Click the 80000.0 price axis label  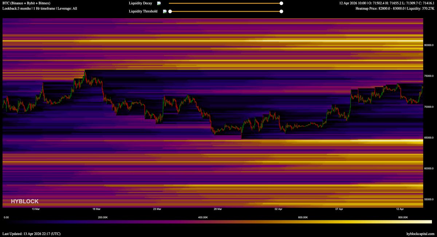pos(429,45)
